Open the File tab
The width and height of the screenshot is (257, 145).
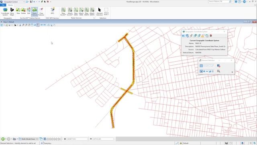tap(3, 5)
